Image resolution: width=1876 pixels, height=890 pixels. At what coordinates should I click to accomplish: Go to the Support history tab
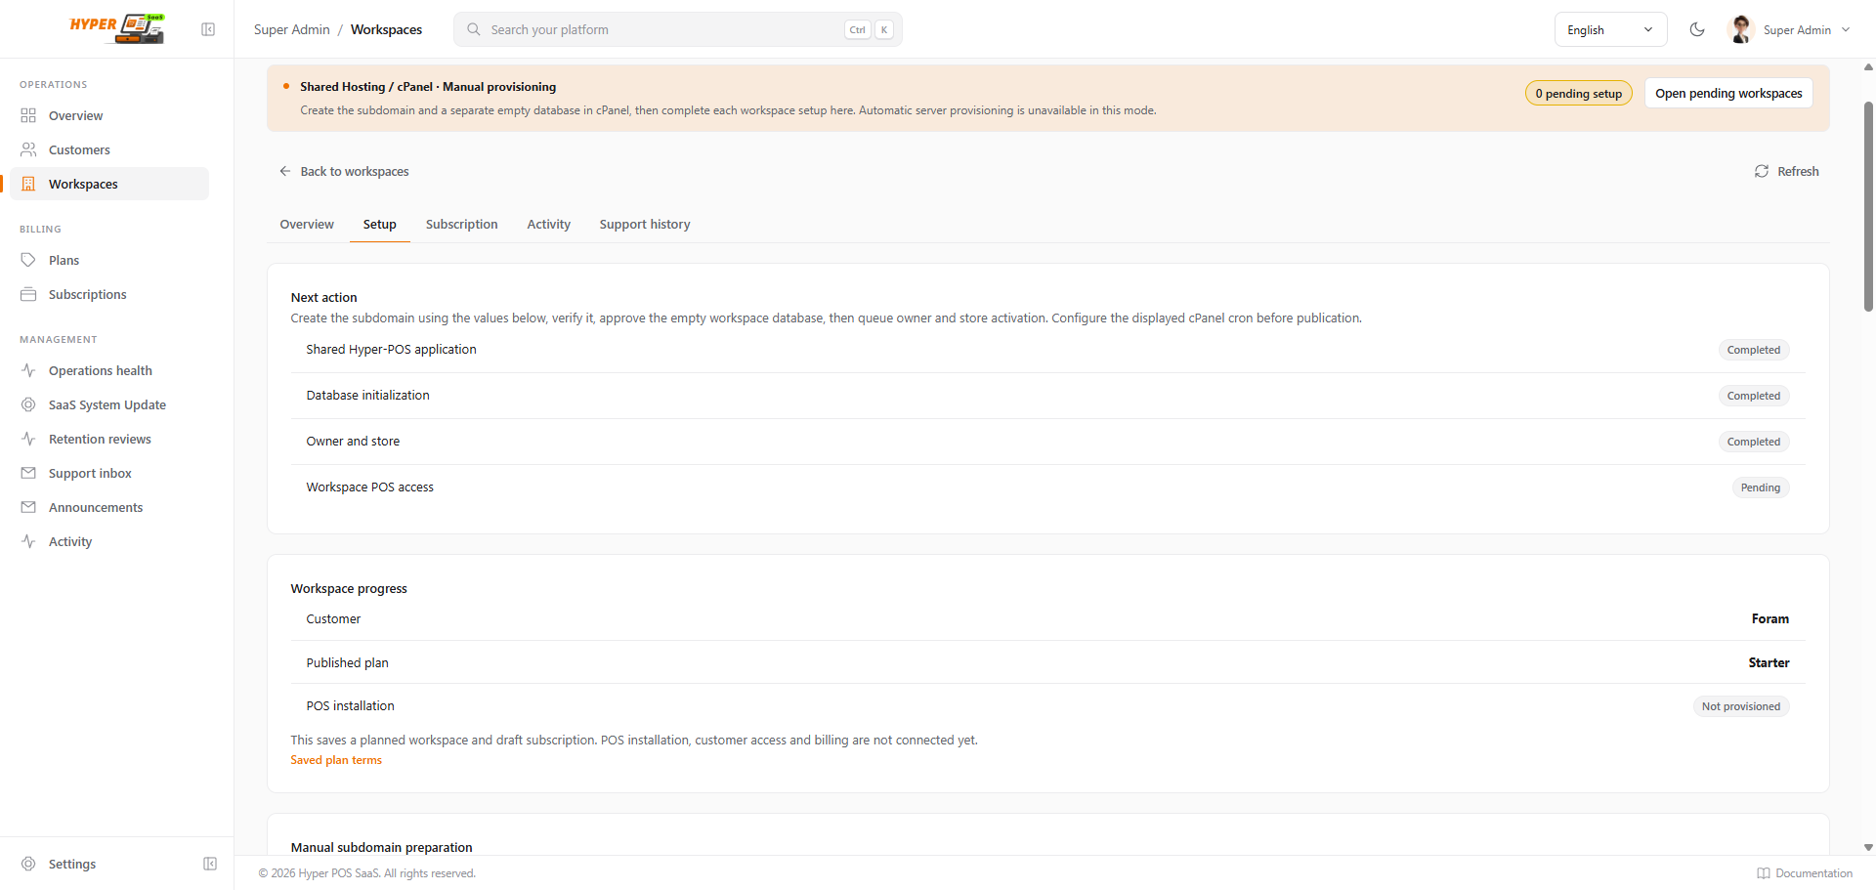[645, 224]
